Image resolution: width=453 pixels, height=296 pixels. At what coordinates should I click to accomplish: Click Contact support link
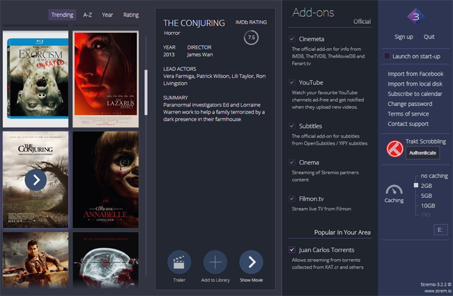click(408, 124)
